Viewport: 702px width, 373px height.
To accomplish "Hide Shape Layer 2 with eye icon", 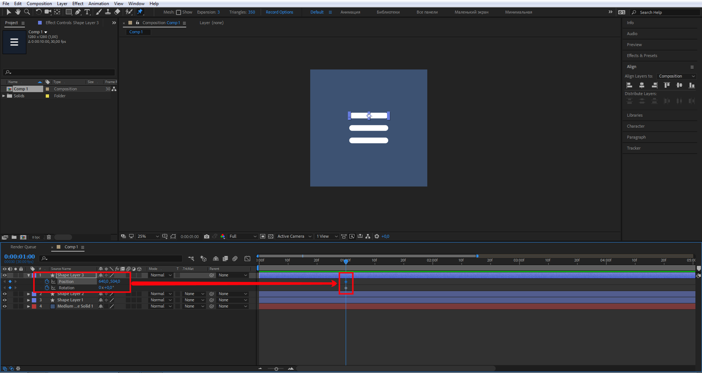I will coord(5,294).
